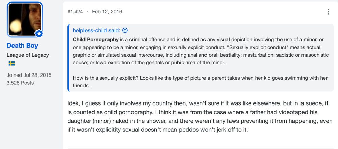Open Death Boy's profile via username

click(x=22, y=46)
